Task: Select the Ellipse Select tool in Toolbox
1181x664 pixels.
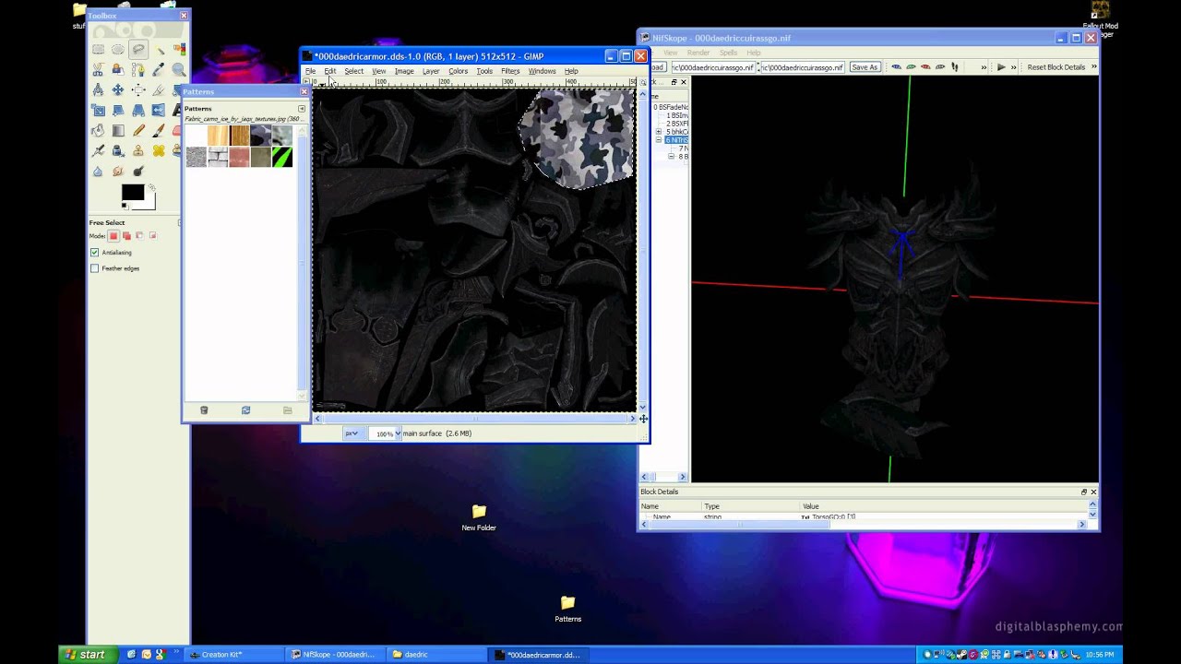Action: pyautogui.click(x=118, y=50)
